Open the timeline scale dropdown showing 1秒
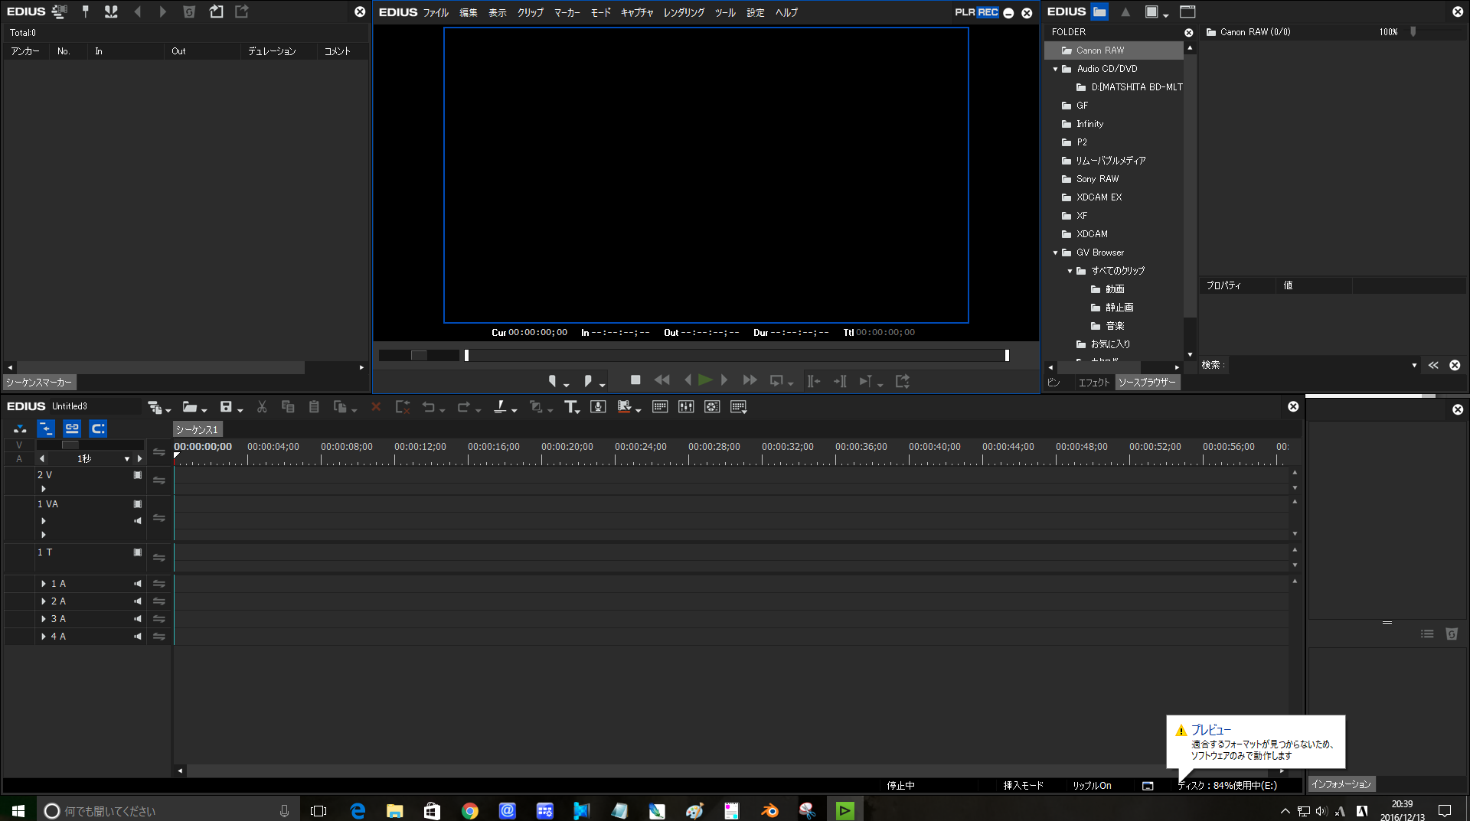 coord(126,459)
